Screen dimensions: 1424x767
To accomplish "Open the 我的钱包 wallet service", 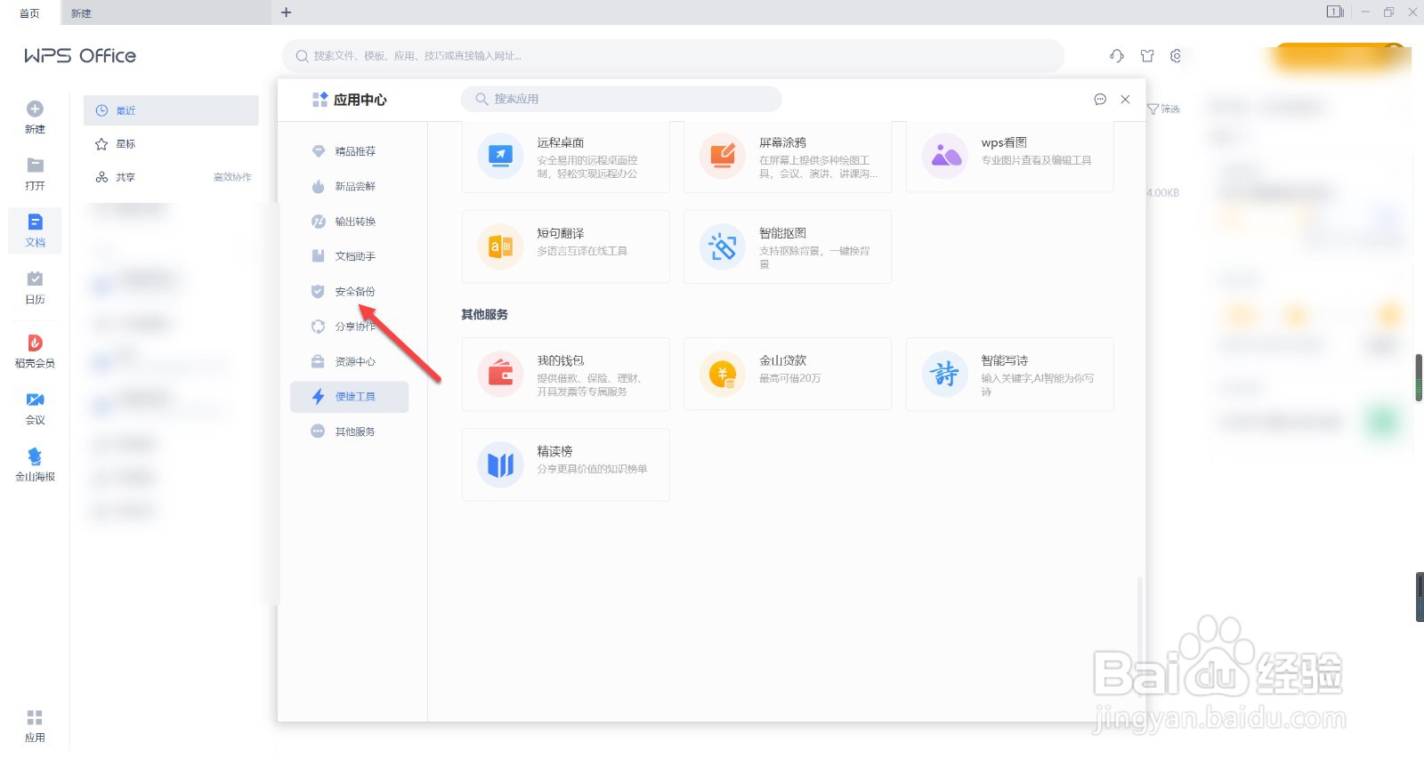I will tap(565, 374).
